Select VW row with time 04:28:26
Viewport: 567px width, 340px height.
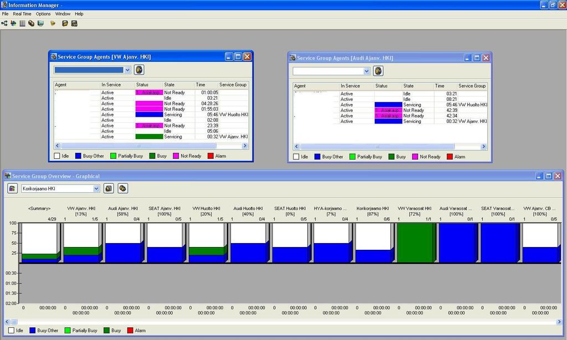tap(151, 104)
